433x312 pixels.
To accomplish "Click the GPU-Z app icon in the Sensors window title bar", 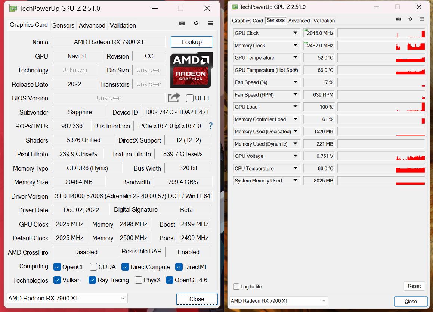I will click(235, 7).
